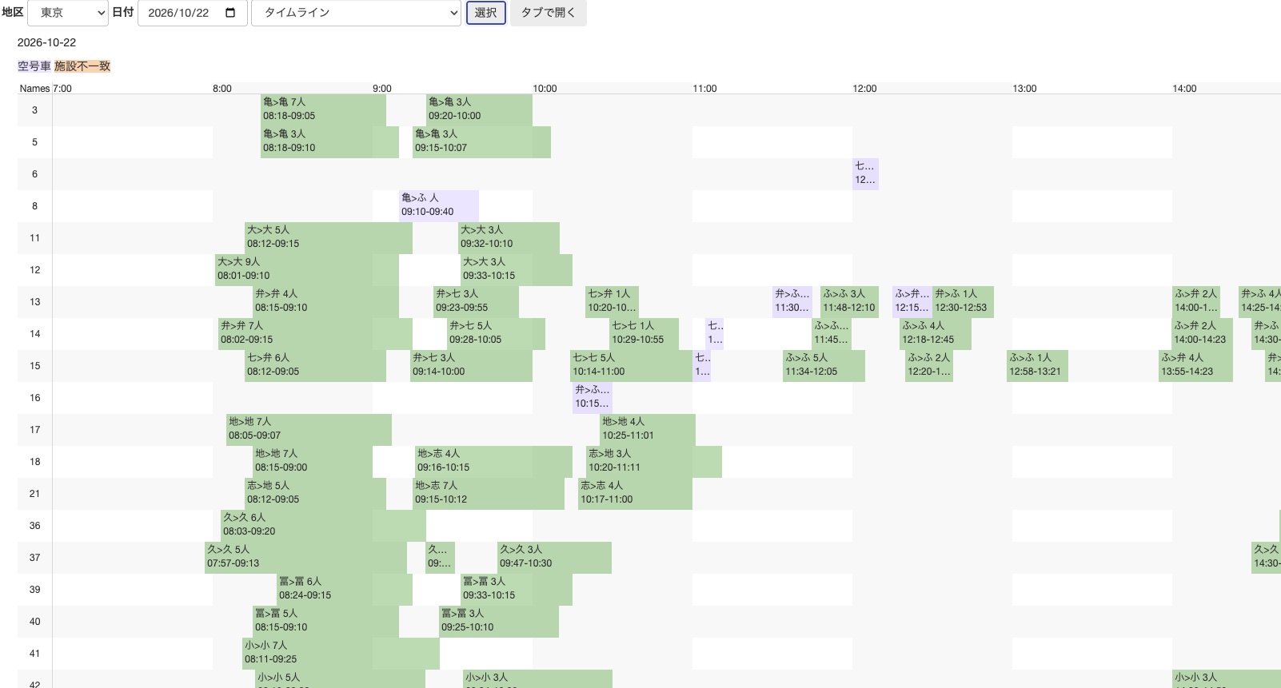Click the 志>志 4人 10:17-11:00 block

(x=635, y=493)
